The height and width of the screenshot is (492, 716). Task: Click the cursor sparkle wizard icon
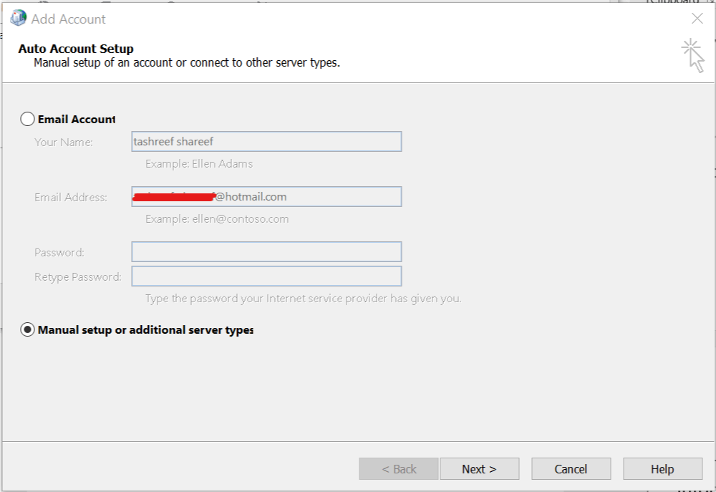coord(693,55)
